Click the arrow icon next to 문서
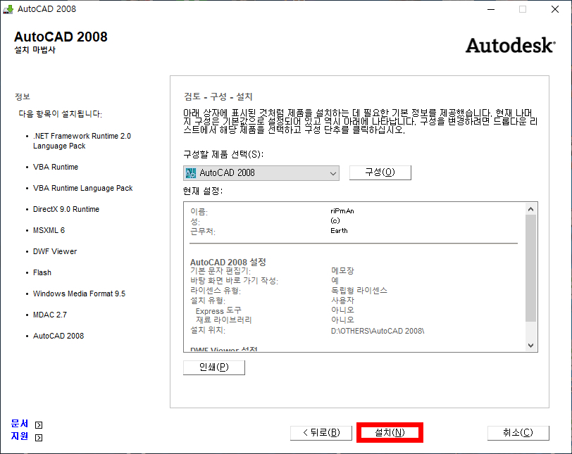Image resolution: width=572 pixels, height=454 pixels. (x=39, y=425)
